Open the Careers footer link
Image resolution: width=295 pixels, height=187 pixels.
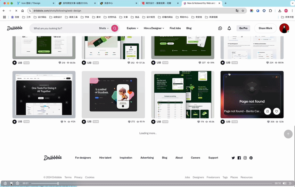click(x=196, y=158)
